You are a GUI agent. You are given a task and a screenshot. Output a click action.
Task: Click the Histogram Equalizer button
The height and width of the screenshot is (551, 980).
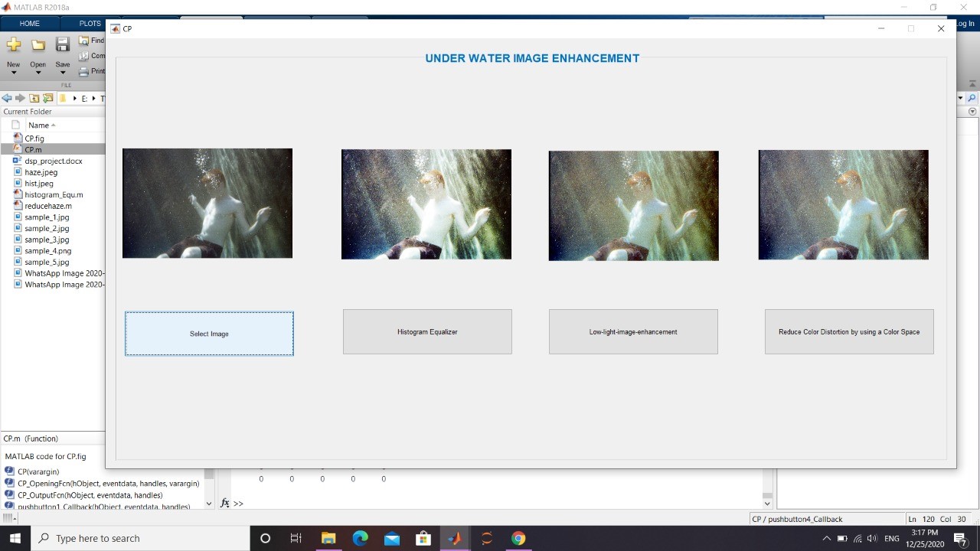tap(427, 331)
